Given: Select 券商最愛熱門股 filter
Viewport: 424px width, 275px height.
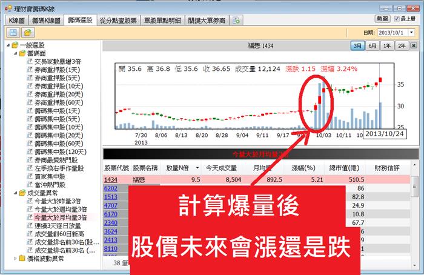Looking at the screenshot, I should (56, 160).
